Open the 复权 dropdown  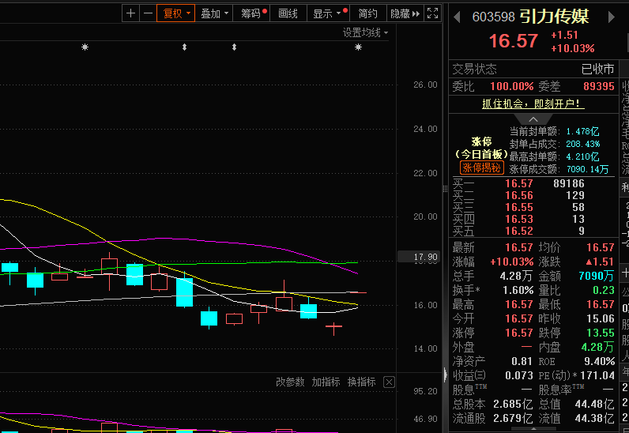(x=175, y=13)
